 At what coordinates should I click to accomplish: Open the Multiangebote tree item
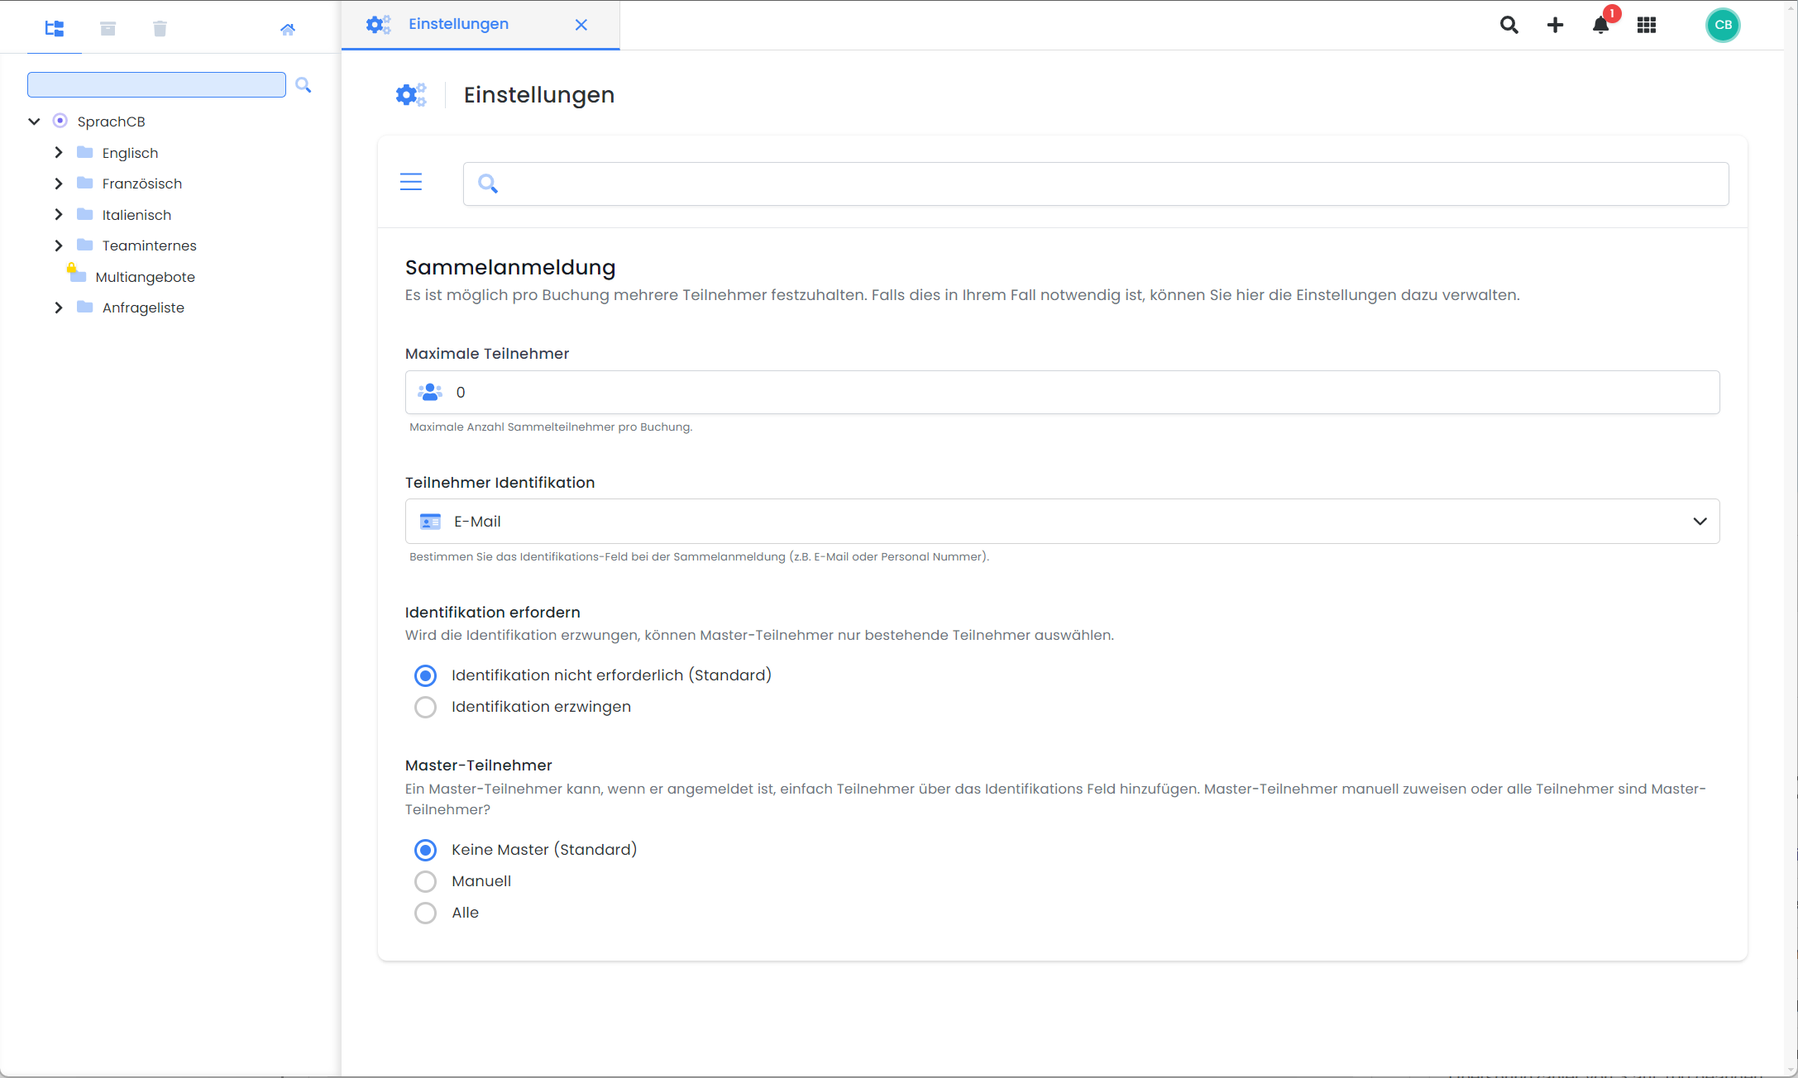145,277
